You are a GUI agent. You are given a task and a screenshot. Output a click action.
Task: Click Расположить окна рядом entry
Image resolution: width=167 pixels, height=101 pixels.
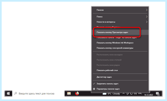coord(120,65)
